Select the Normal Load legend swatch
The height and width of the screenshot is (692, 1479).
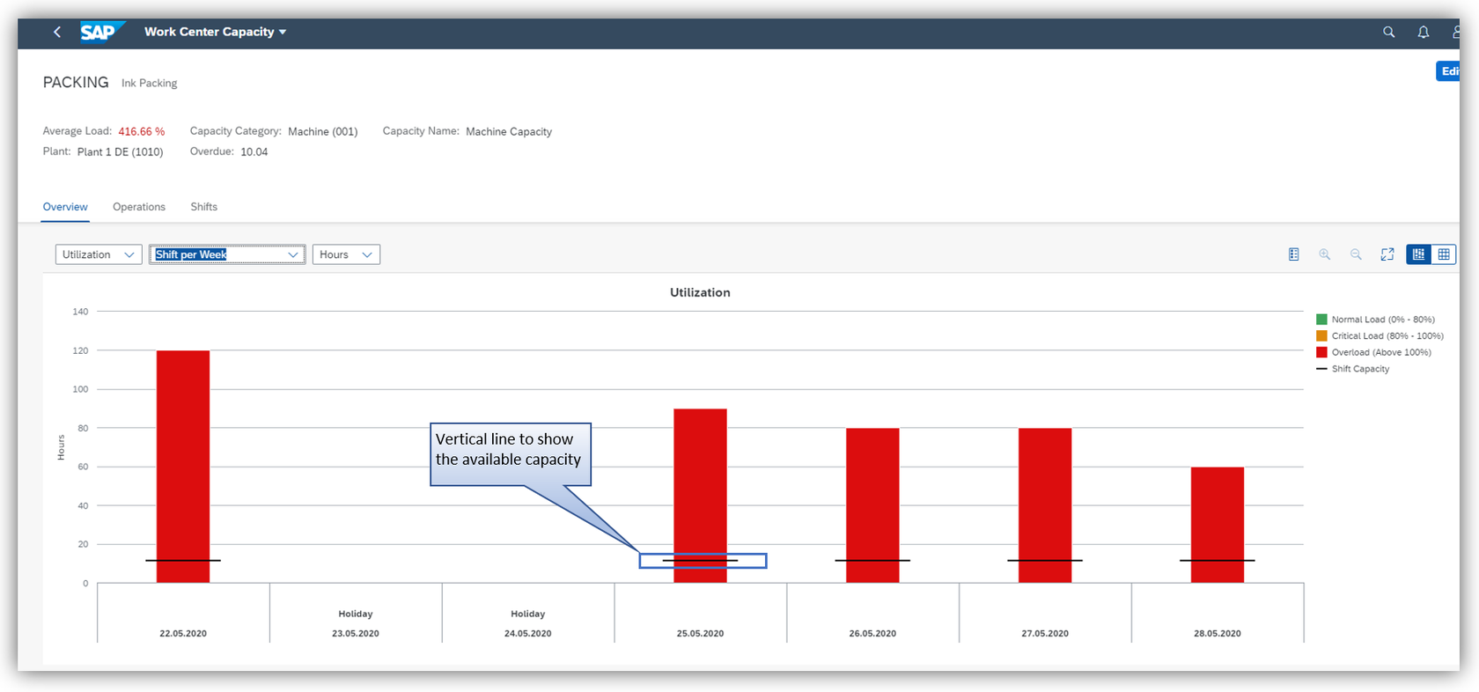[x=1321, y=320]
